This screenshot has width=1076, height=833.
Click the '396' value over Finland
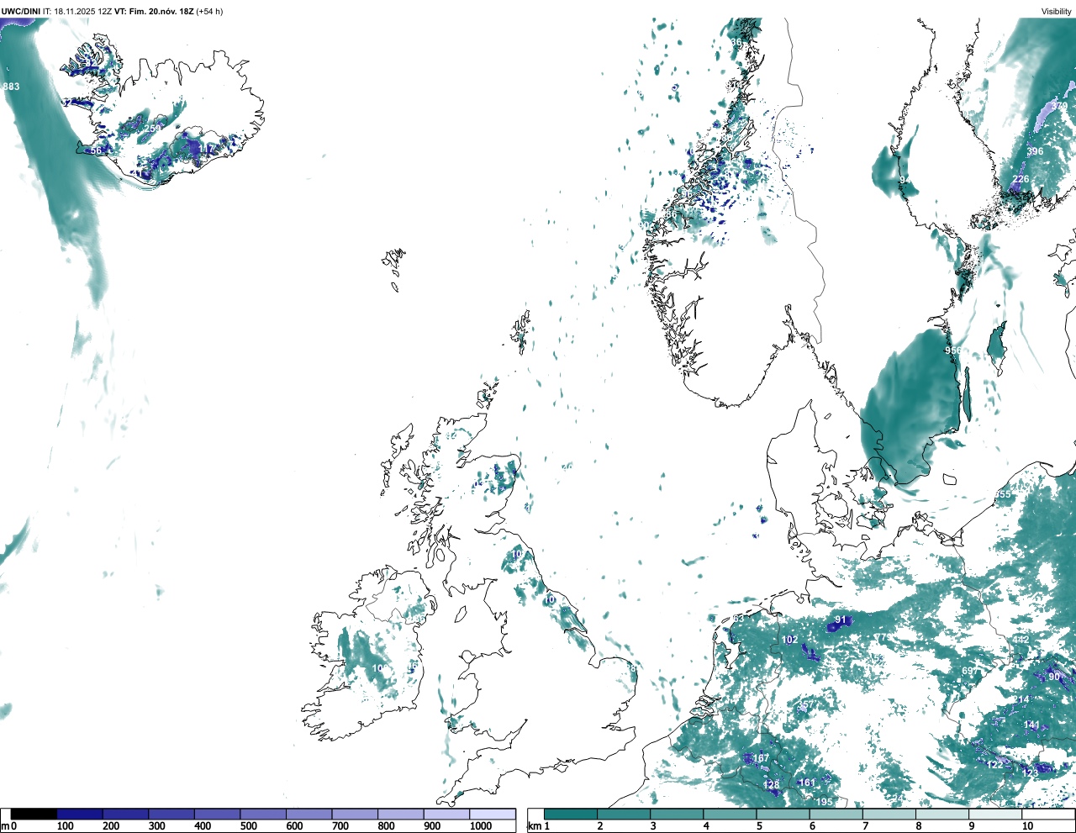click(1035, 152)
